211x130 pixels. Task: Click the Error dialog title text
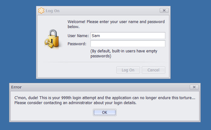pos(16,87)
